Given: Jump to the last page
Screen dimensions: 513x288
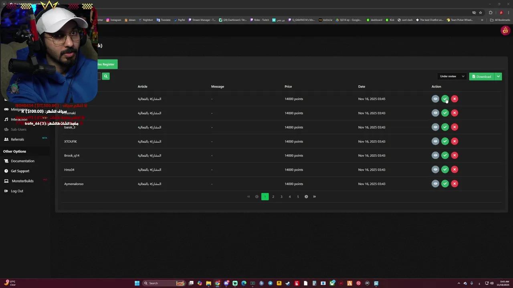Looking at the screenshot, I should click(314, 196).
